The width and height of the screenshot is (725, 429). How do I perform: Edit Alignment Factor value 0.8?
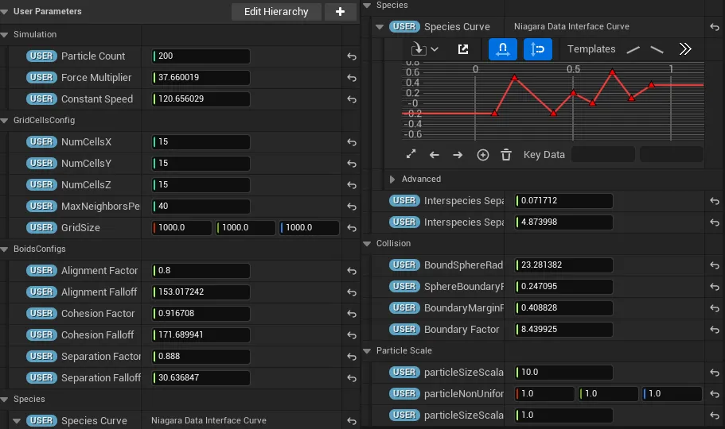201,271
